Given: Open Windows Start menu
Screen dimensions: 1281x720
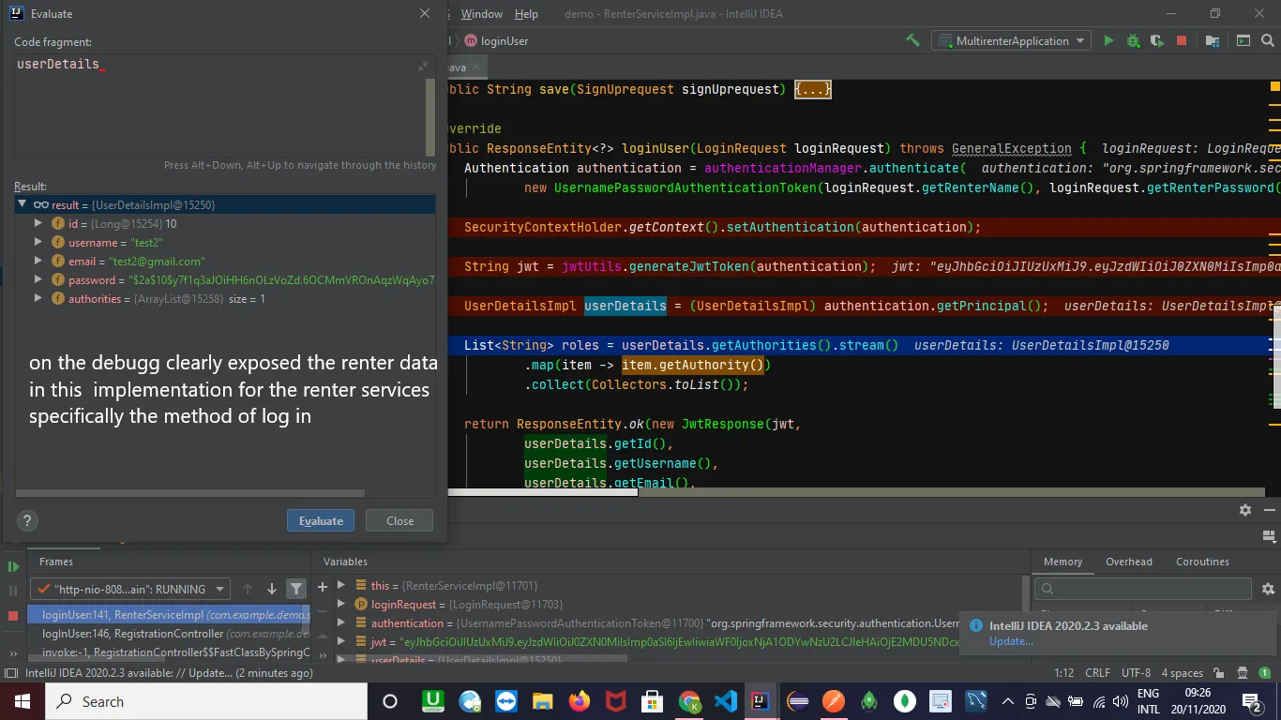Looking at the screenshot, I should [22, 701].
